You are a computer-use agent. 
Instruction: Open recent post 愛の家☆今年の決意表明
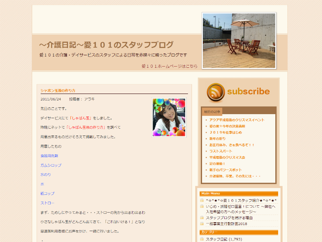coord(227,126)
